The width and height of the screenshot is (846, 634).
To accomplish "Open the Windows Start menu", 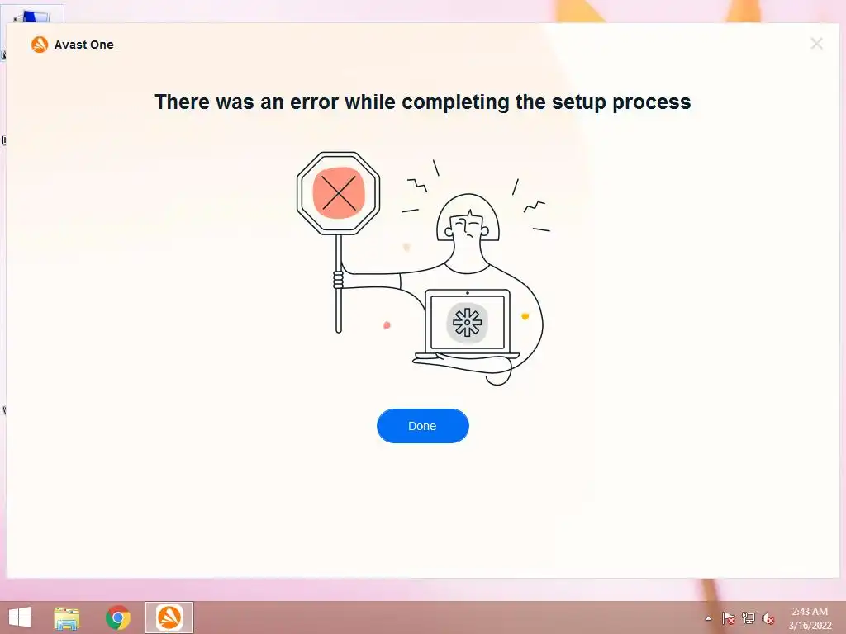I will (x=20, y=617).
